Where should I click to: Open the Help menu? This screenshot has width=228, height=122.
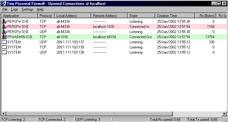40,9
